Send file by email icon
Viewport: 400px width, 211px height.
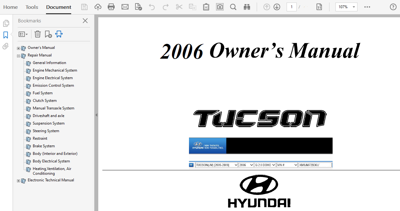125,7
